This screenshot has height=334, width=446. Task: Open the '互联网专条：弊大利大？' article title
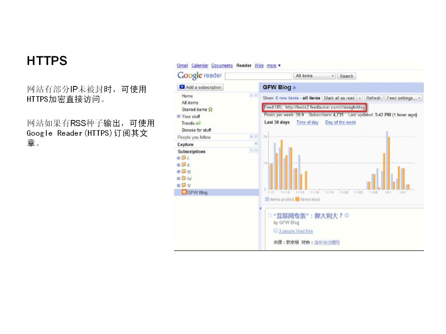[x=308, y=216]
